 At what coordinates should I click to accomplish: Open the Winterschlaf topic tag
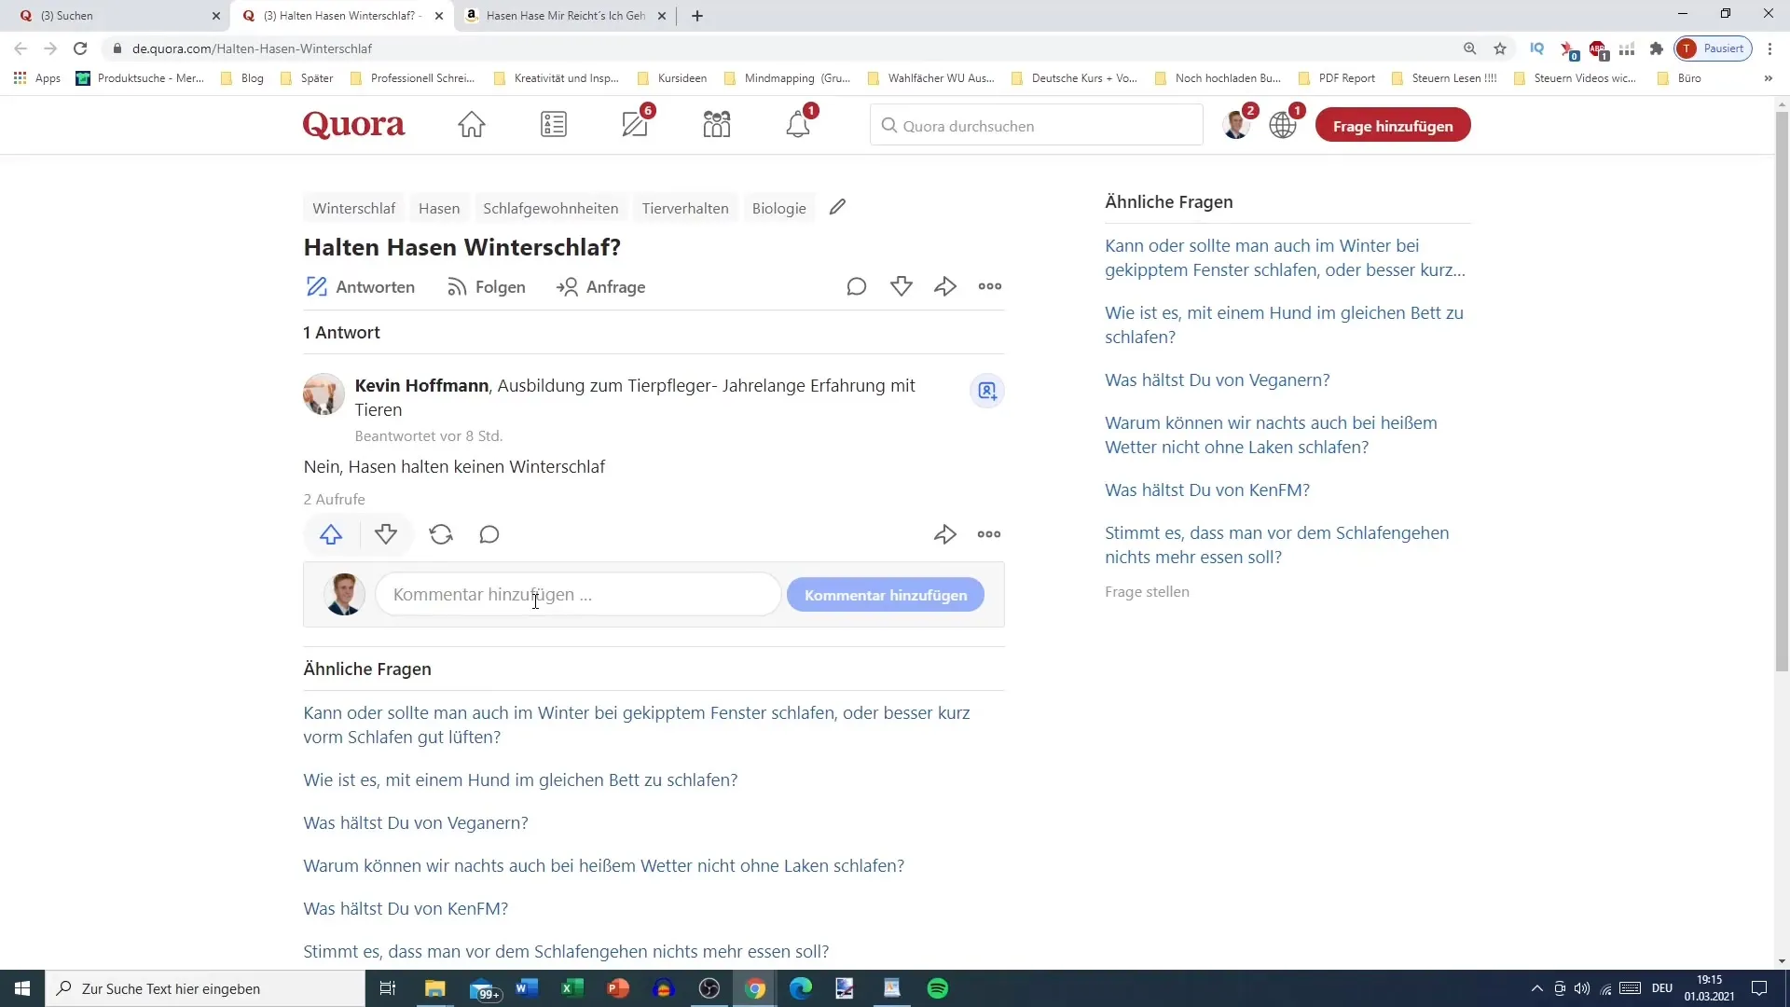354,208
